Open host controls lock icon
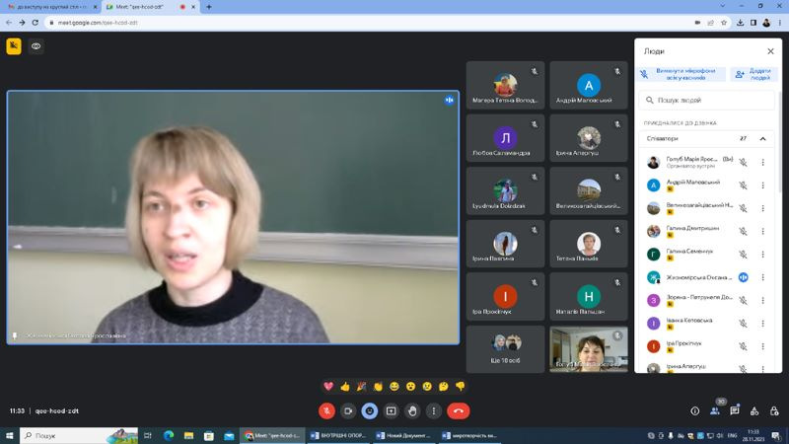Viewport: 789px width, 444px height. 774,410
